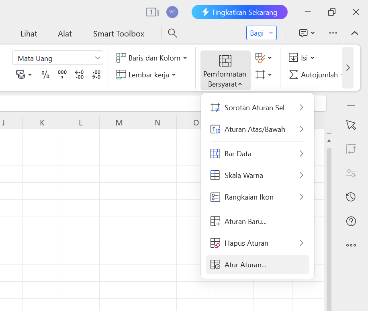Open the Mata Uang format dropdown
Screen dimensions: 368x311
(x=57, y=58)
